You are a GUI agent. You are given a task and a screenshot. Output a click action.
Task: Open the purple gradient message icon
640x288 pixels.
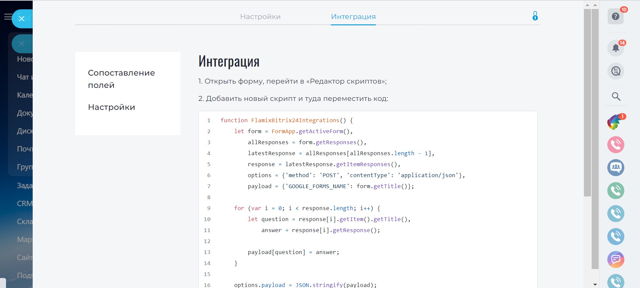coord(615,259)
